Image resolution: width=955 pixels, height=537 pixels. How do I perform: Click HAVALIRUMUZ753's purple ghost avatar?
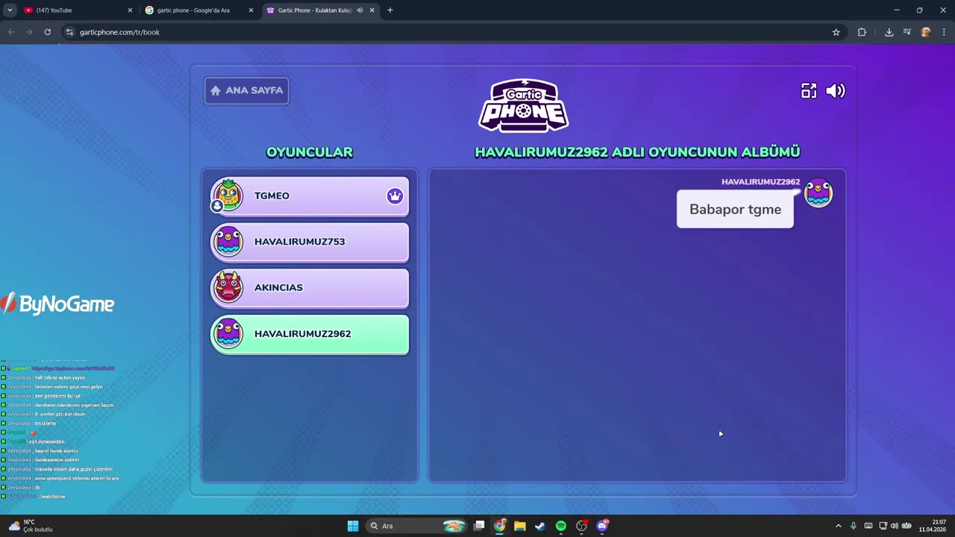tap(228, 242)
